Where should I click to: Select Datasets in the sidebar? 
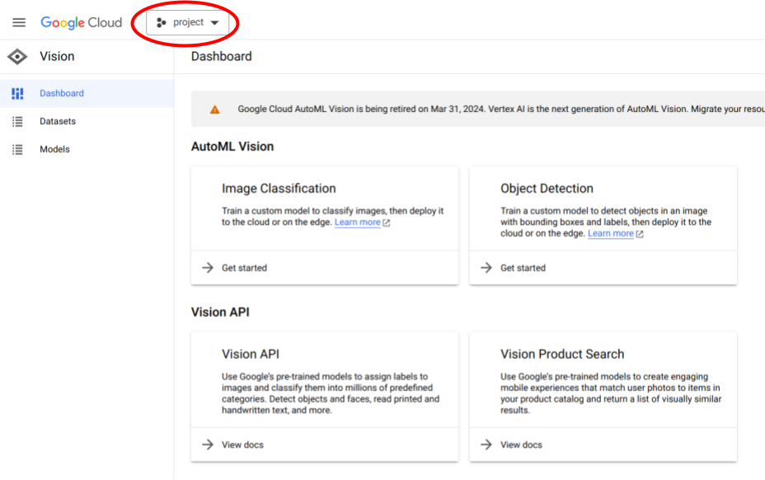click(58, 122)
